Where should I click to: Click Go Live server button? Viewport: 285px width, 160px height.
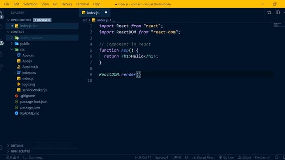pyautogui.click(x=227, y=157)
